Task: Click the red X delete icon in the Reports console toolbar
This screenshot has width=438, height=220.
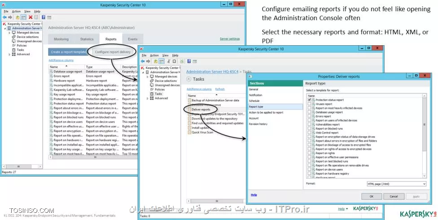Action: [31, 17]
